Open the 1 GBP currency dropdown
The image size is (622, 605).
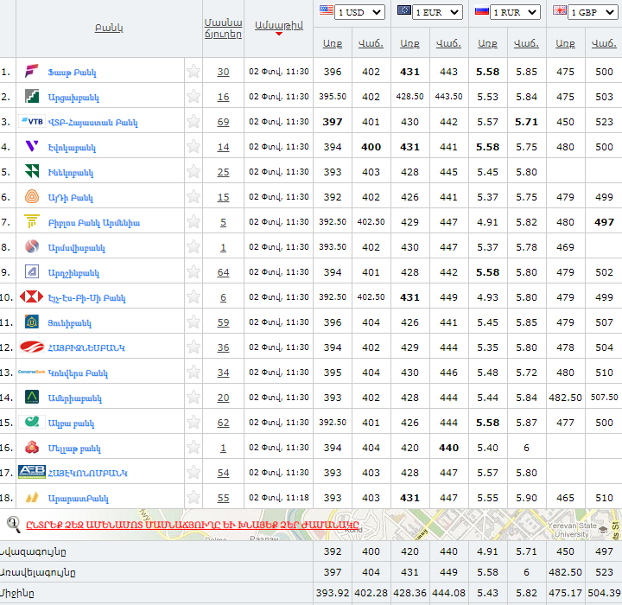point(593,12)
